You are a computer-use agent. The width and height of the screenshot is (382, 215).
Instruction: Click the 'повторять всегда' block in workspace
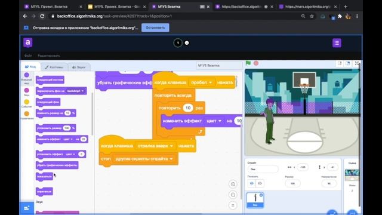point(173,96)
